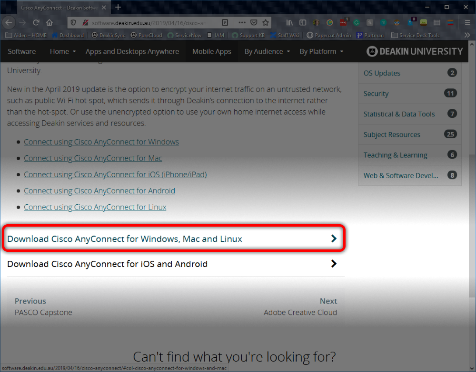
Task: Click the Software site title
Action: point(21,51)
